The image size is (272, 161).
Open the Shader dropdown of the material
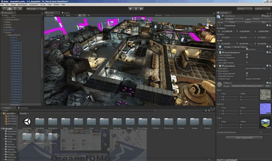247,86
